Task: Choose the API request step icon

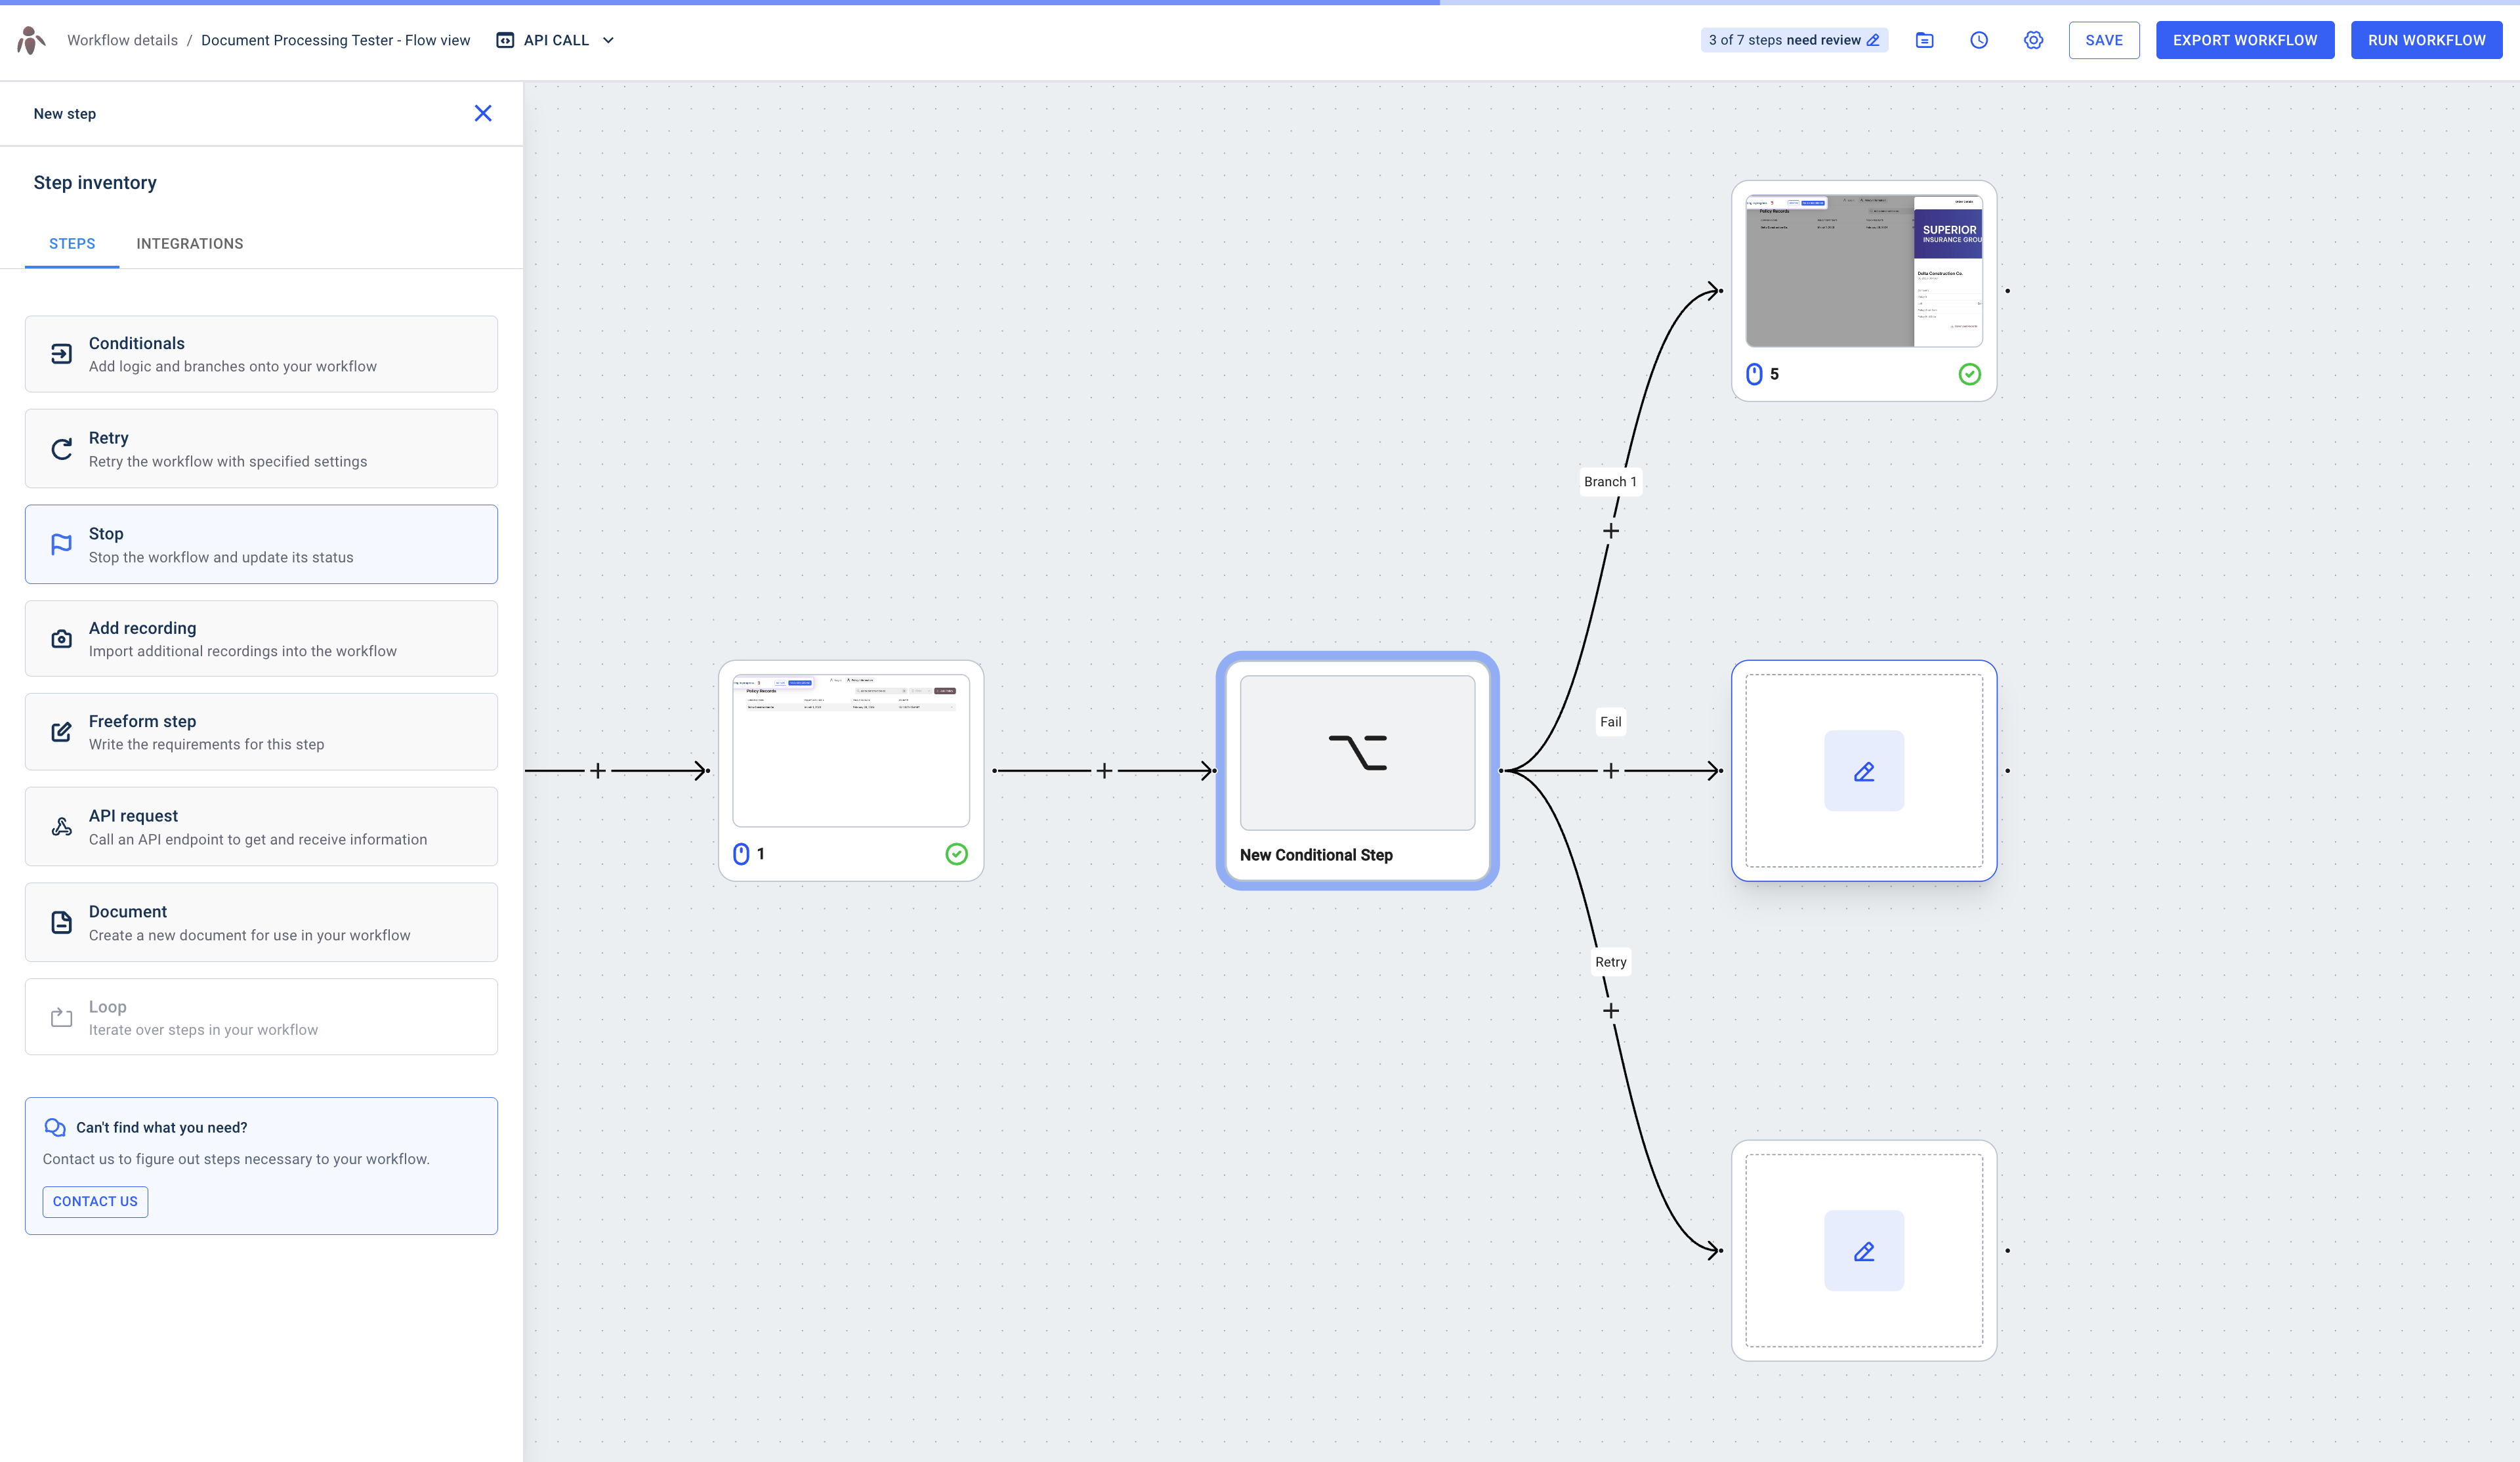Action: click(61, 826)
